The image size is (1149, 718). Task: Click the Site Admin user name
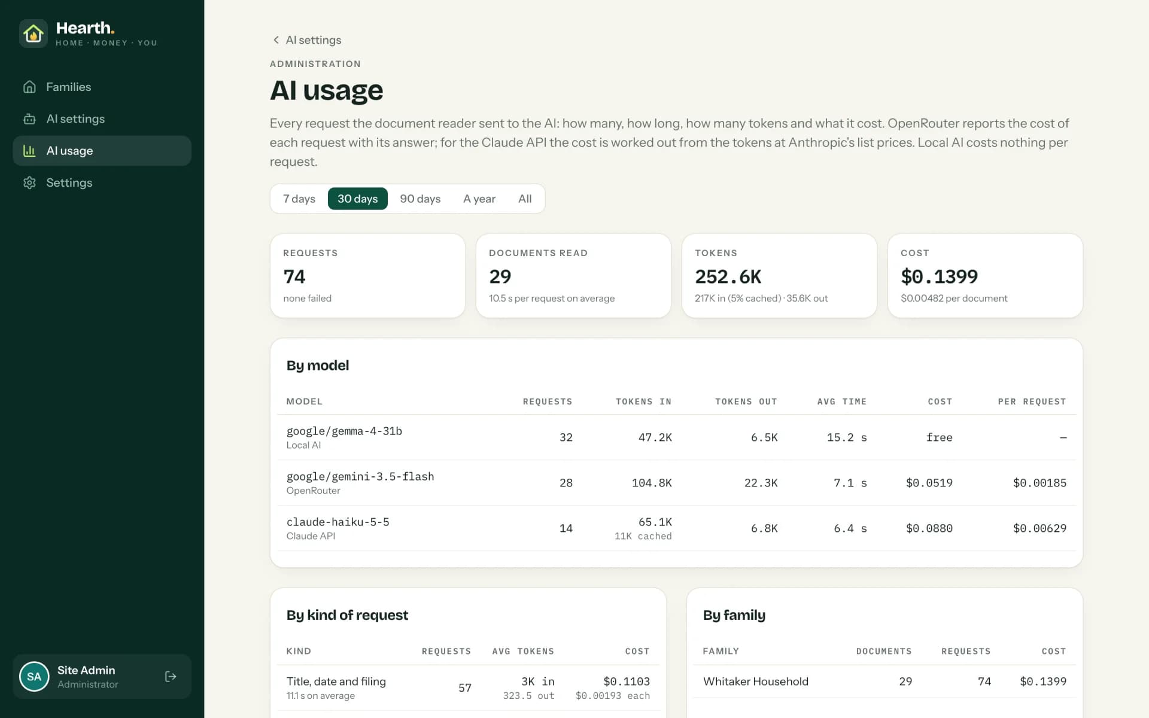(x=86, y=670)
